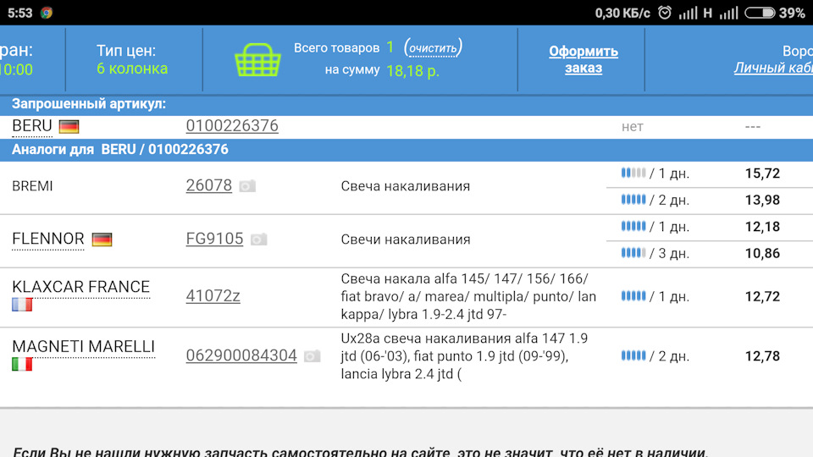Open article number 0100226376
The width and height of the screenshot is (813, 457).
point(232,126)
